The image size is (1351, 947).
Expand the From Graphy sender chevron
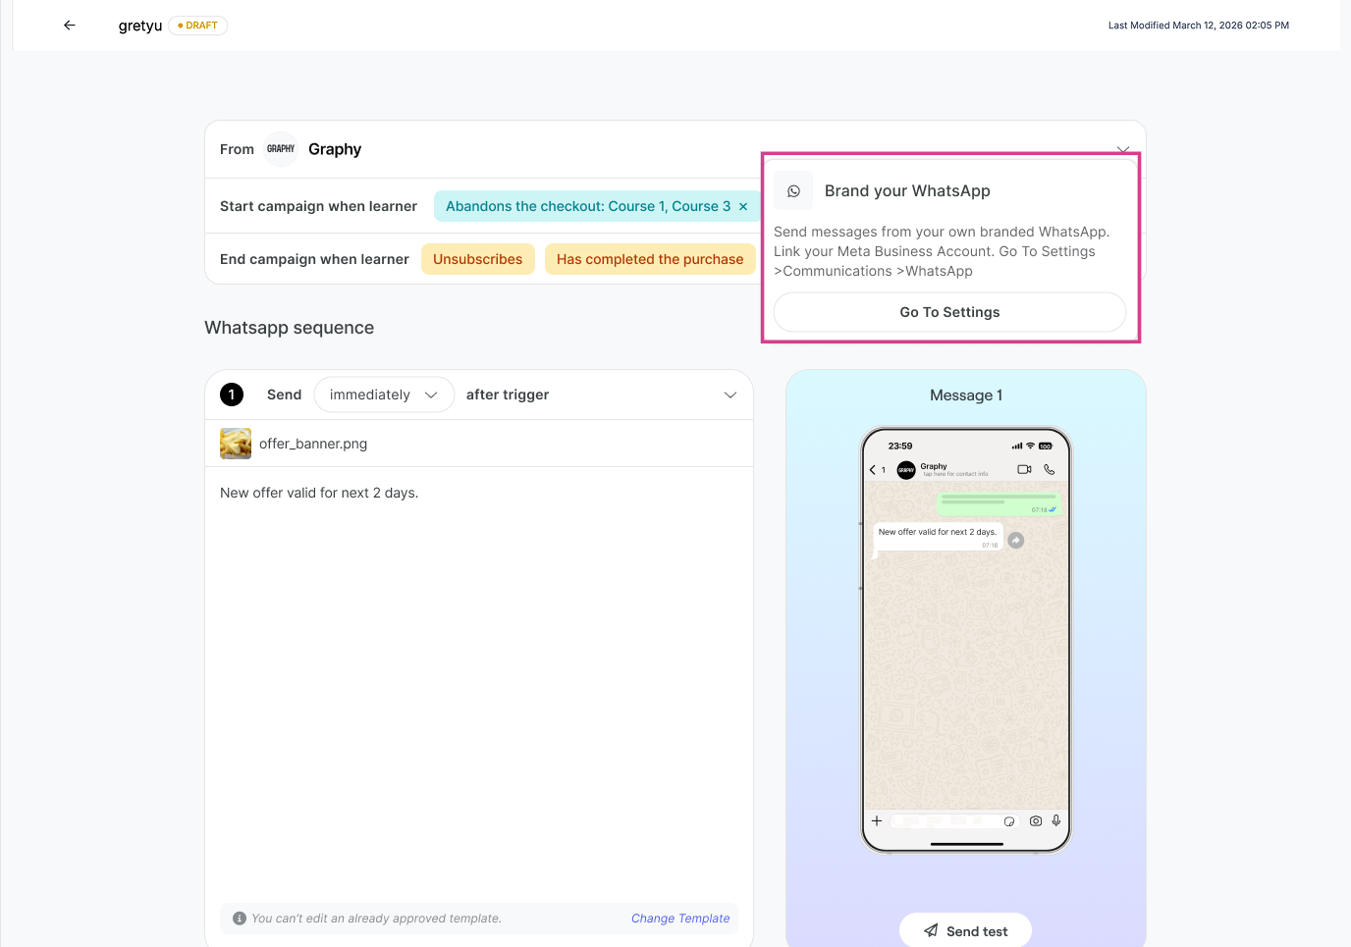[1122, 149]
